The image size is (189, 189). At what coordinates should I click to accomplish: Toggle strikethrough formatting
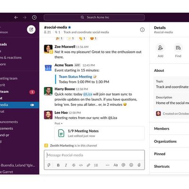click(x=74, y=165)
